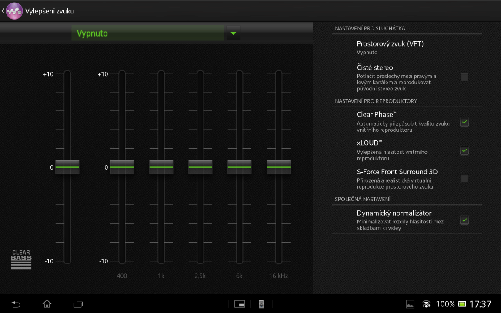Open the picture notification icon
The height and width of the screenshot is (313, 501).
(x=410, y=304)
